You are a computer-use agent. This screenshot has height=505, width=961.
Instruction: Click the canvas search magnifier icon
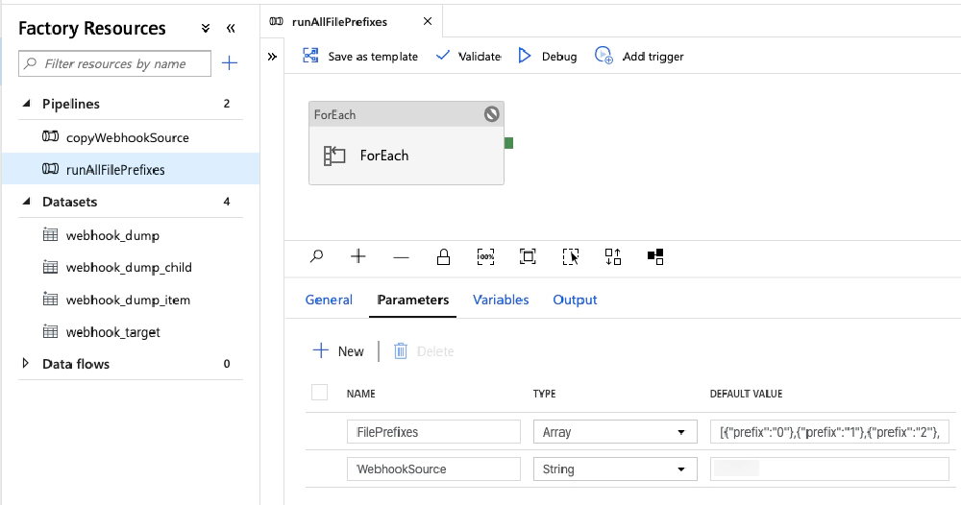coord(316,256)
